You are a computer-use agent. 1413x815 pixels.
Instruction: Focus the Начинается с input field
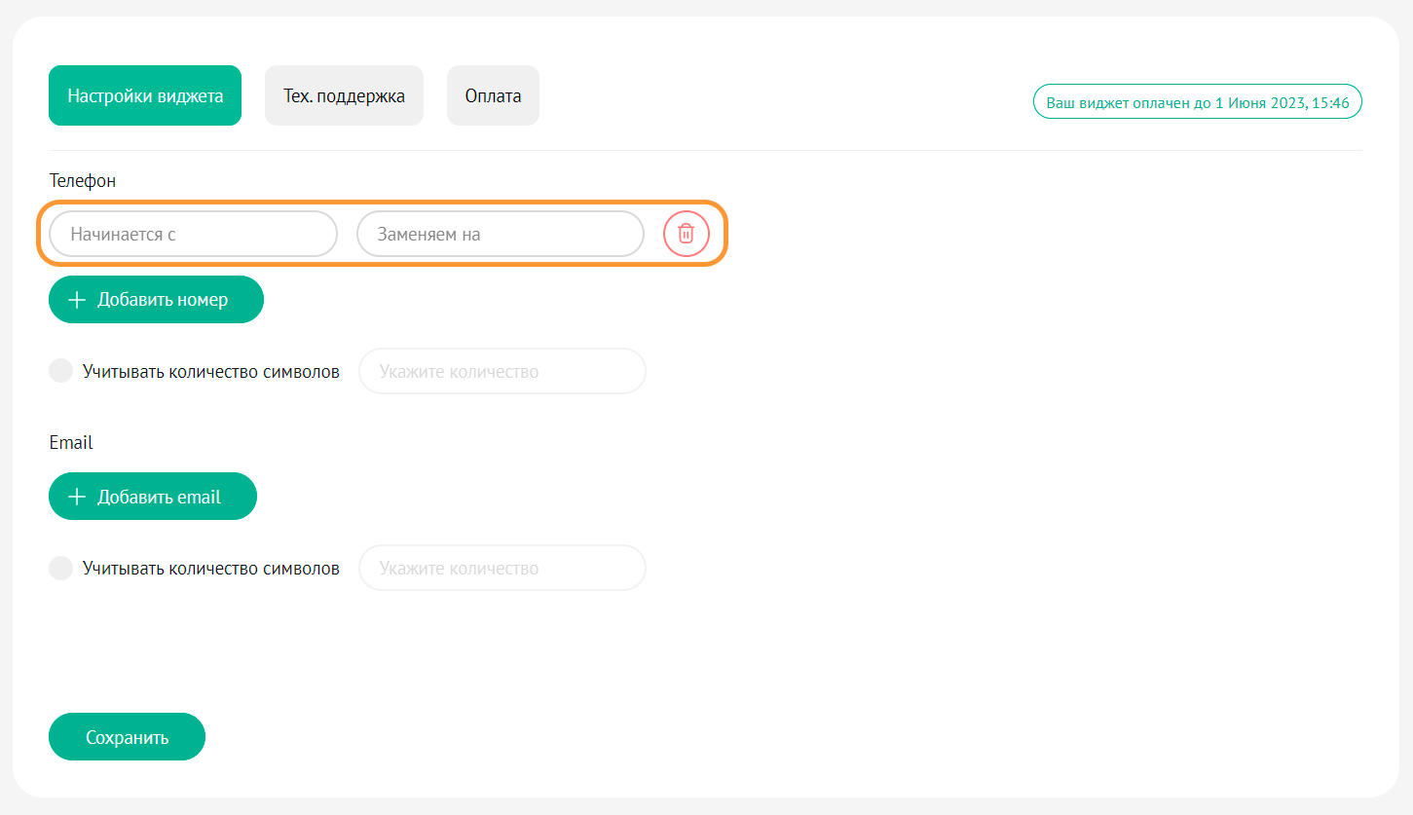(193, 234)
